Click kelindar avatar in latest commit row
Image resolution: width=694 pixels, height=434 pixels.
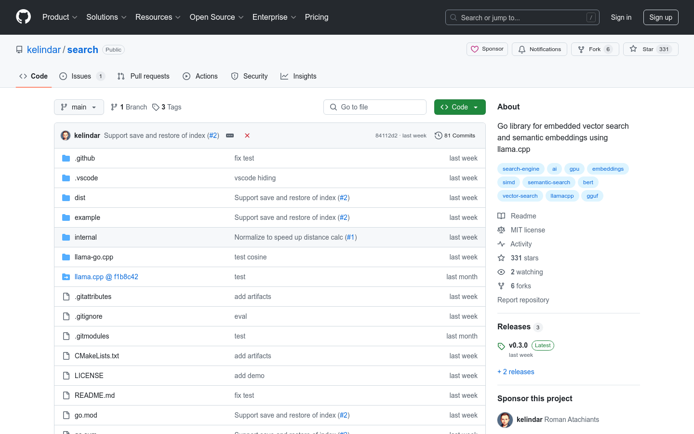(x=66, y=136)
